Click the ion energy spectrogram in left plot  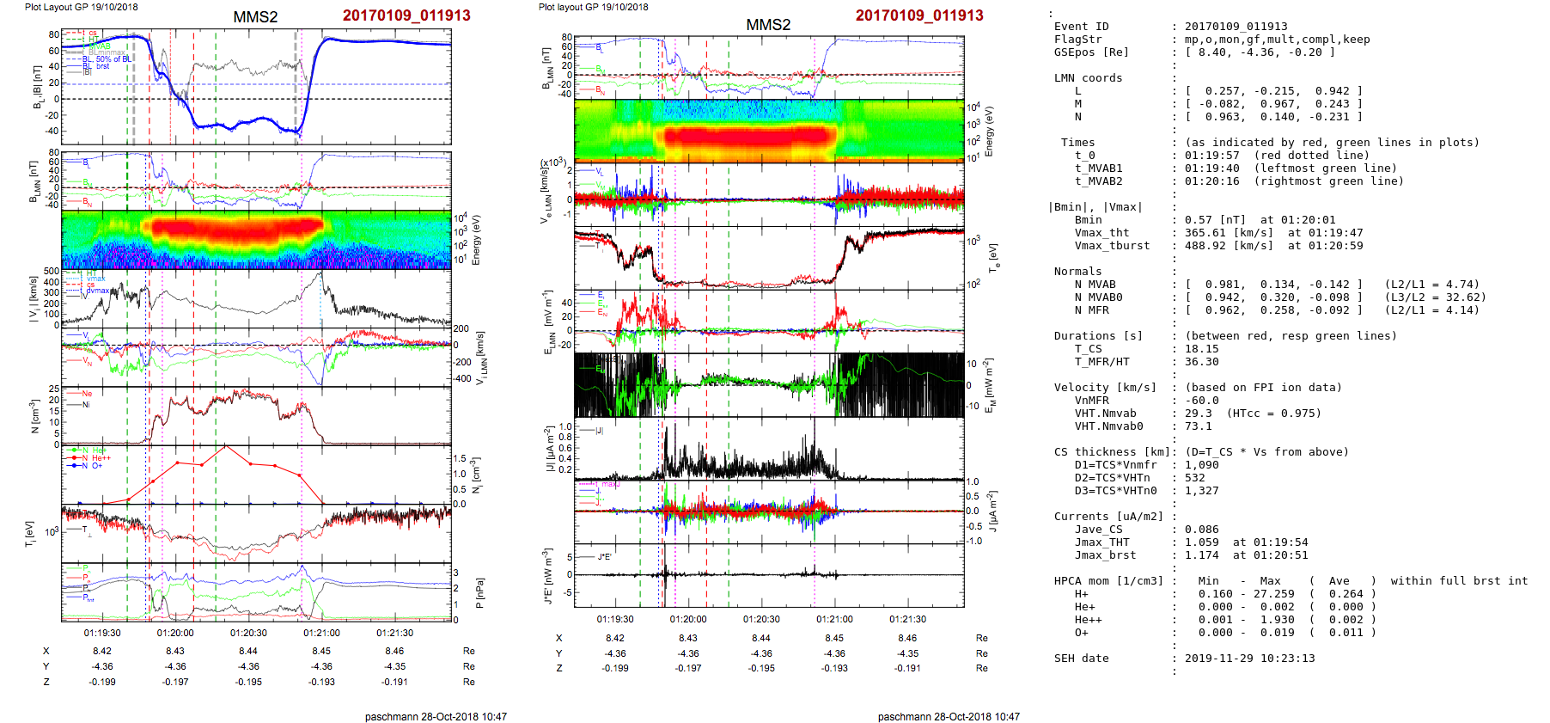[x=256, y=240]
